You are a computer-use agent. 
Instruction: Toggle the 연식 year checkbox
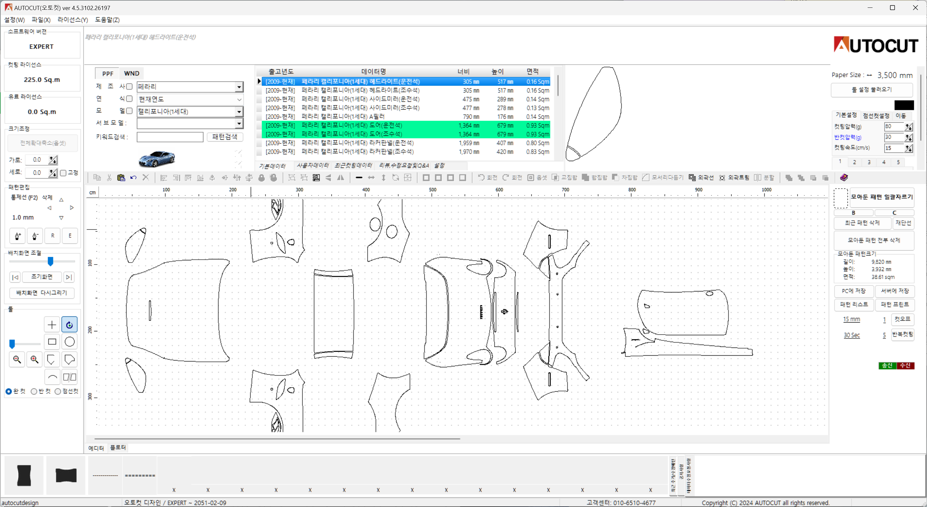coord(129,99)
